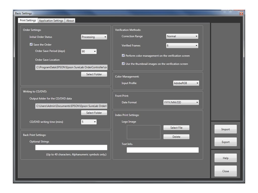Disable color management on verification screen
Image resolution: width=258 pixels, height=193 pixels.
click(123, 55)
